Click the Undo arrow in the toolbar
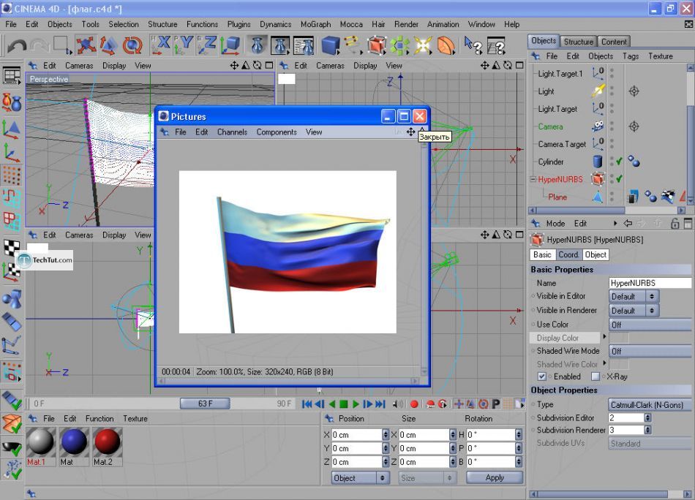 pyautogui.click(x=17, y=45)
